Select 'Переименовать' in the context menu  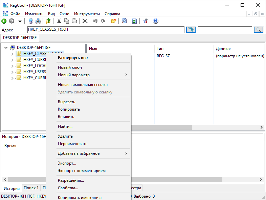coord(72,144)
